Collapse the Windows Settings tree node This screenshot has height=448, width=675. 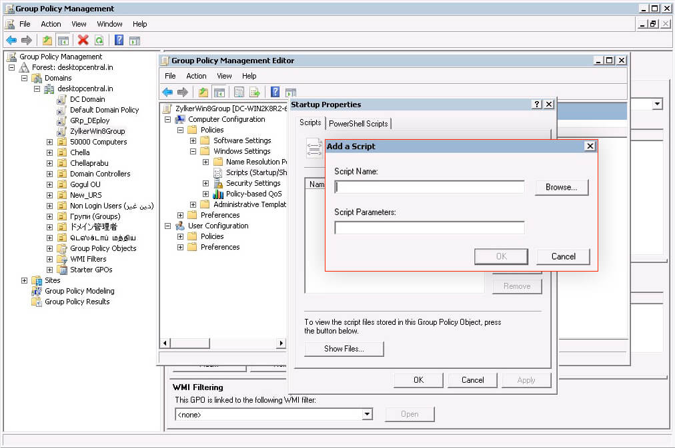(x=193, y=151)
